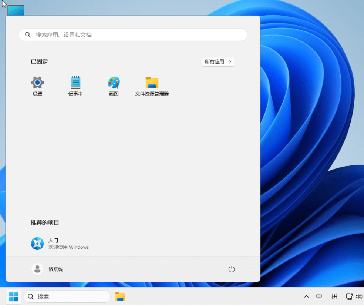The image size is (364, 305).
Task: Open the network status tray icon
Action: click(x=349, y=296)
